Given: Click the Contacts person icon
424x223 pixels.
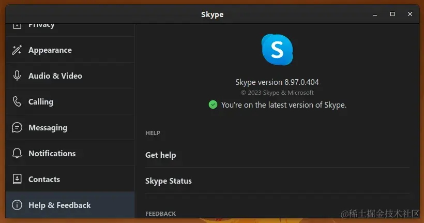Looking at the screenshot, I should pyautogui.click(x=17, y=180).
